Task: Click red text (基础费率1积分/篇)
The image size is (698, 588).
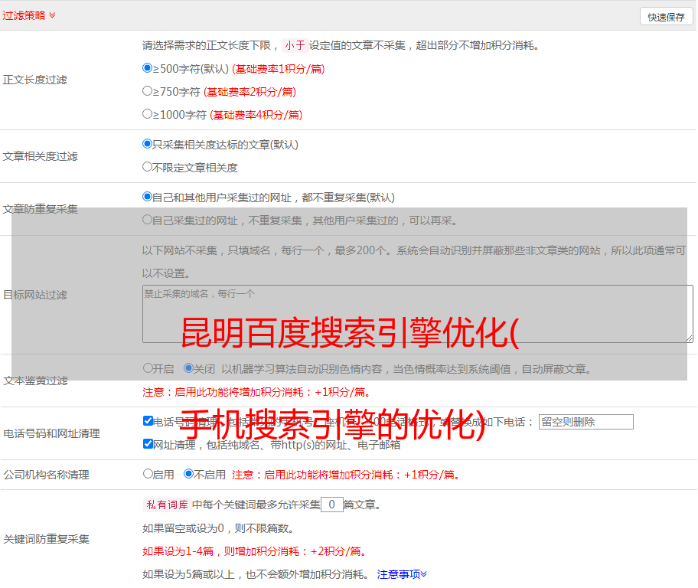Action: (279, 69)
